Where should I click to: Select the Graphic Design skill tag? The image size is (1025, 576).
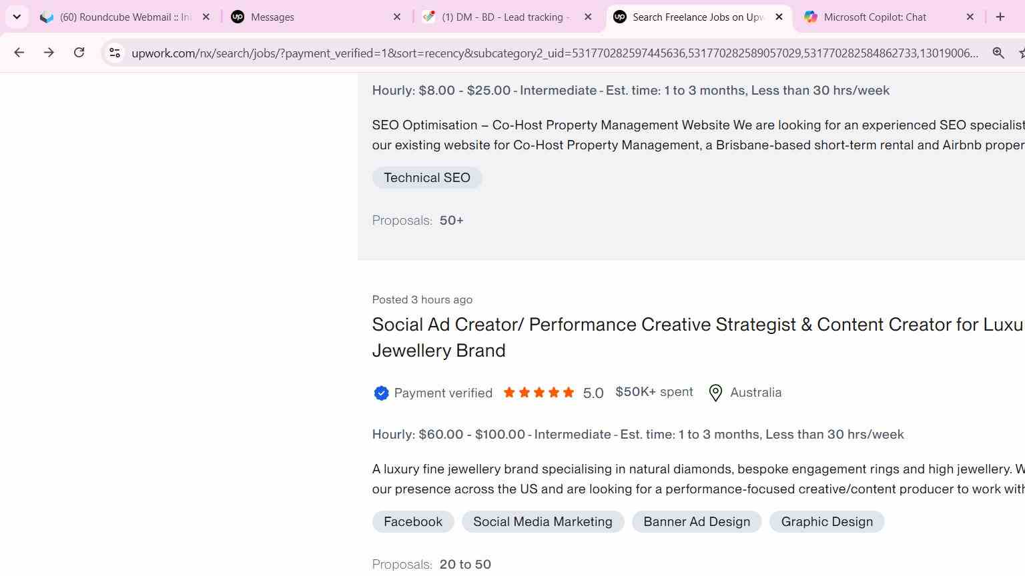coord(827,522)
